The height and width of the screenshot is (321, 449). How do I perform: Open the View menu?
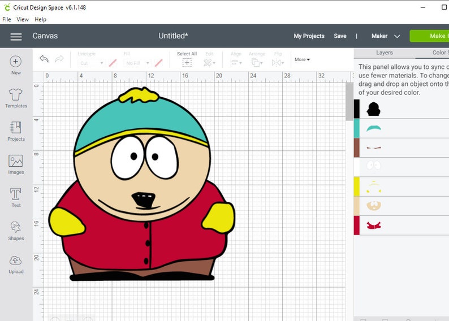(23, 19)
